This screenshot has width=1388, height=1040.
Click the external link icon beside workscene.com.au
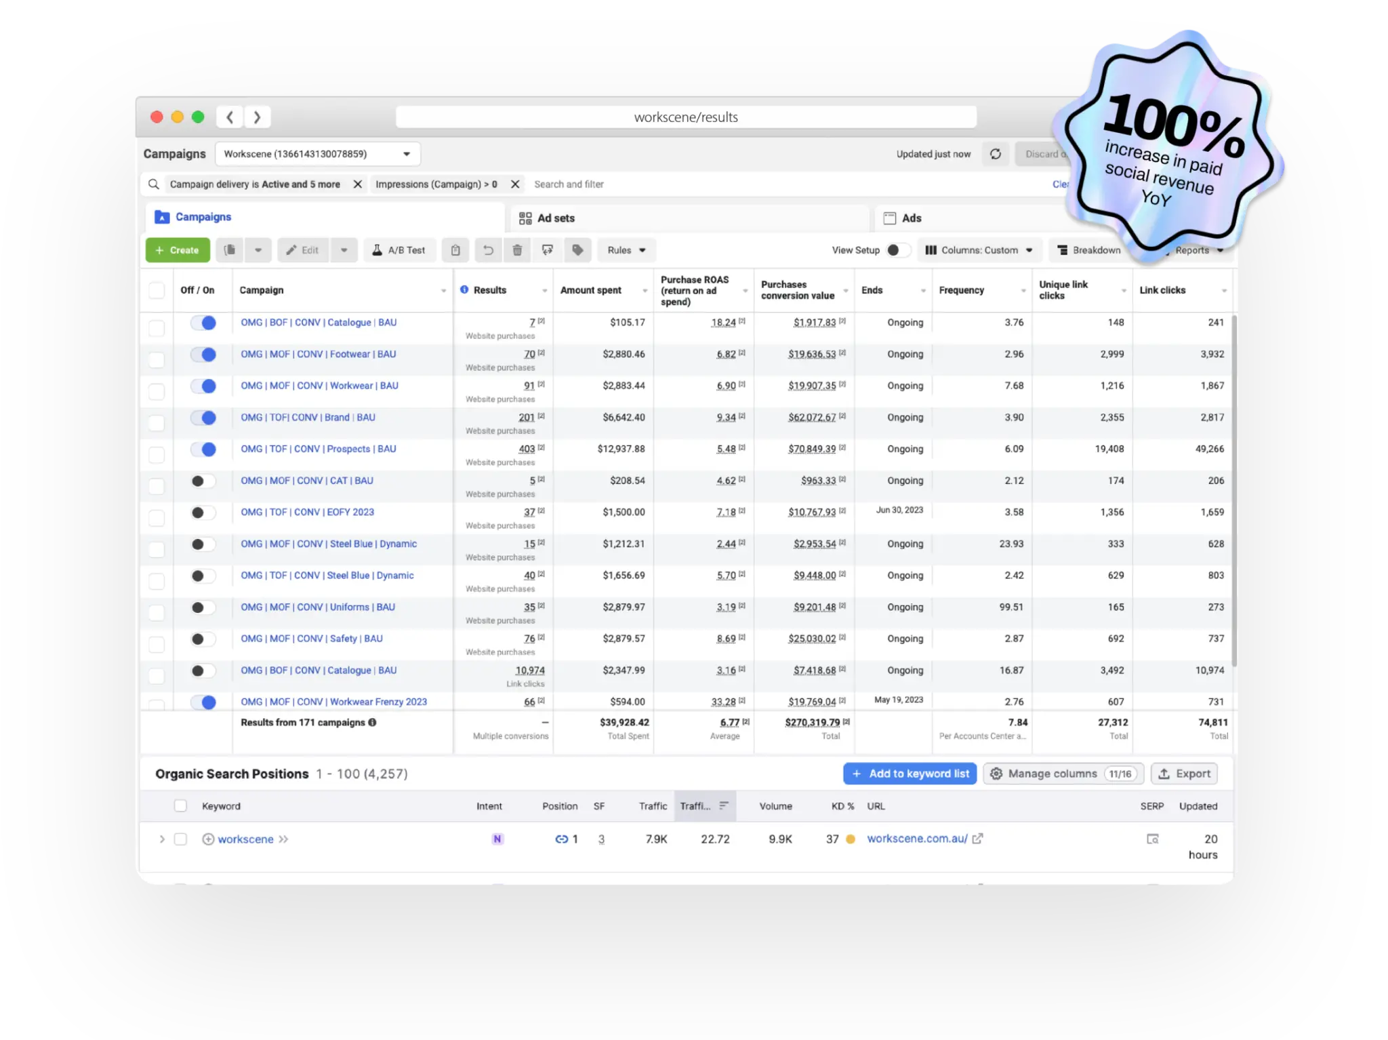coord(977,839)
